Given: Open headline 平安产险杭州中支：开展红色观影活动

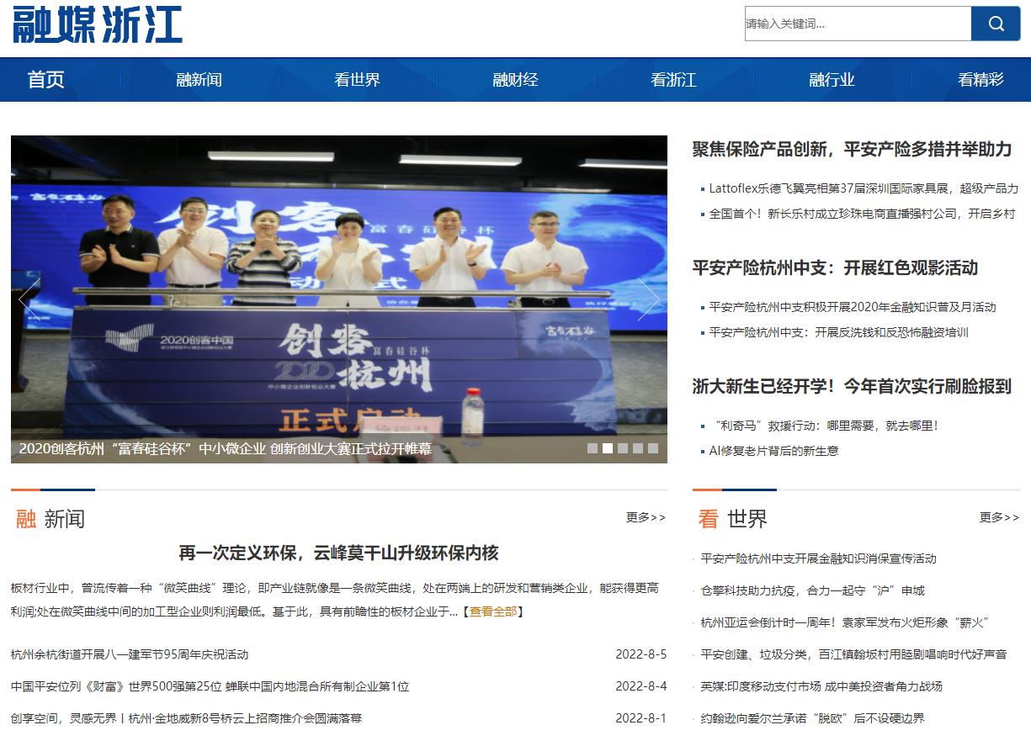Looking at the screenshot, I should pyautogui.click(x=835, y=268).
